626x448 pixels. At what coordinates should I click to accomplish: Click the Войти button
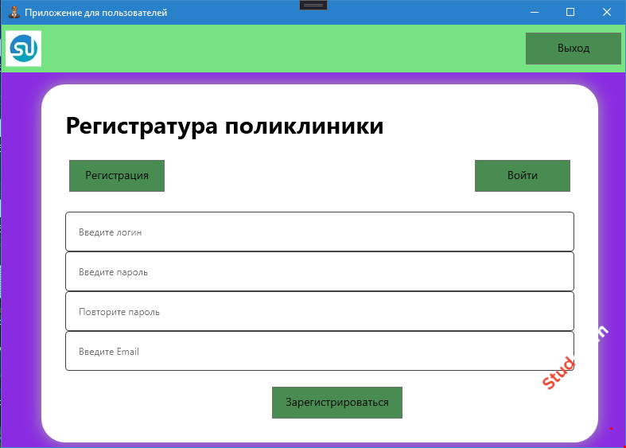click(x=523, y=176)
